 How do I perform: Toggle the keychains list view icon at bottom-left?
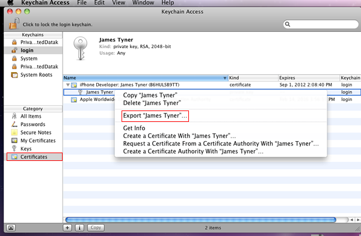point(11,228)
